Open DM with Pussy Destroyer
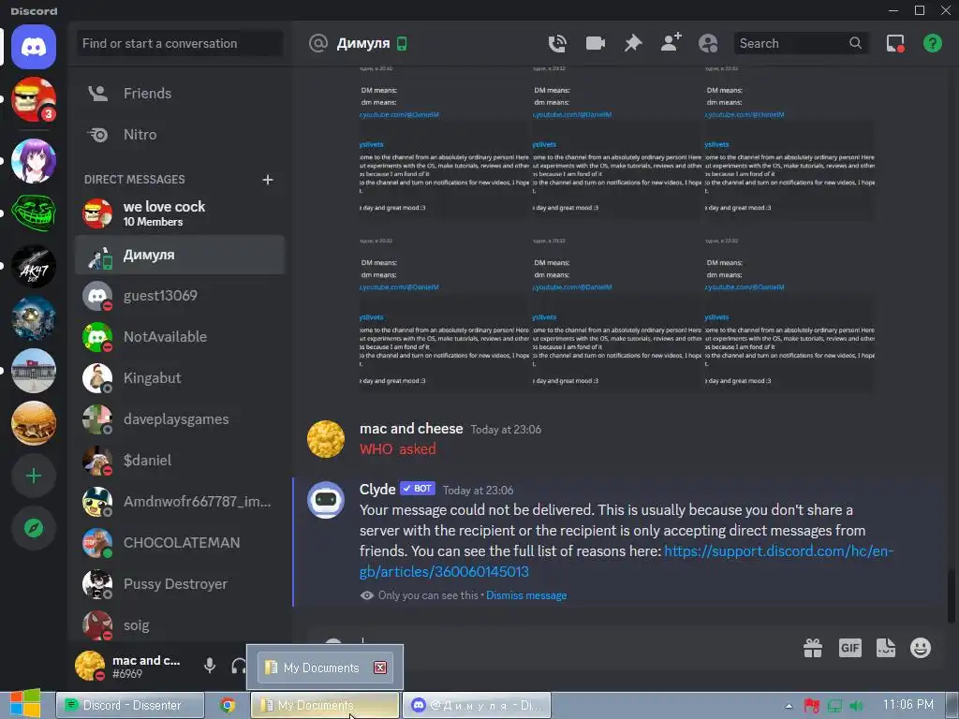This screenshot has height=719, width=959. [180, 584]
